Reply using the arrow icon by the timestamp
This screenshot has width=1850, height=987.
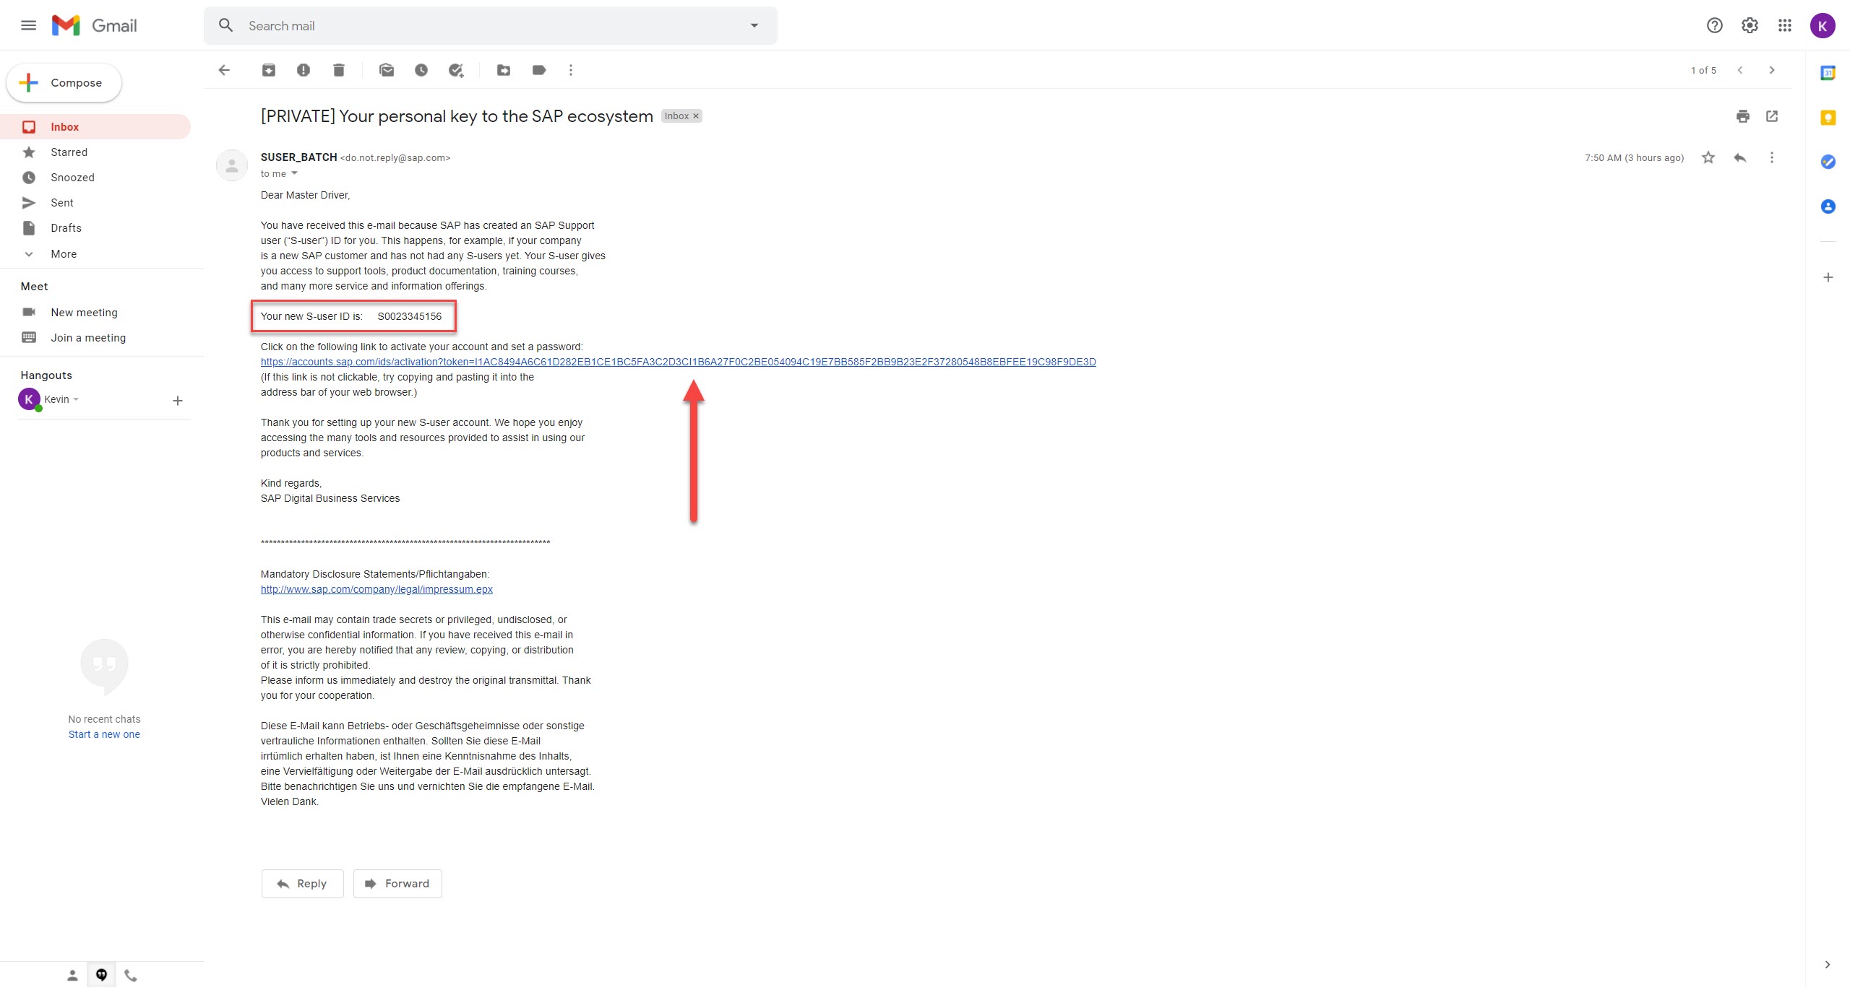click(1740, 157)
